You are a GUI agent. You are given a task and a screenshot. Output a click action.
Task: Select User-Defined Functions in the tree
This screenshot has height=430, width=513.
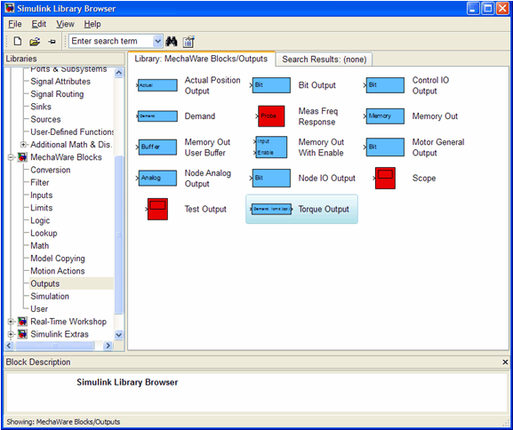coord(72,131)
